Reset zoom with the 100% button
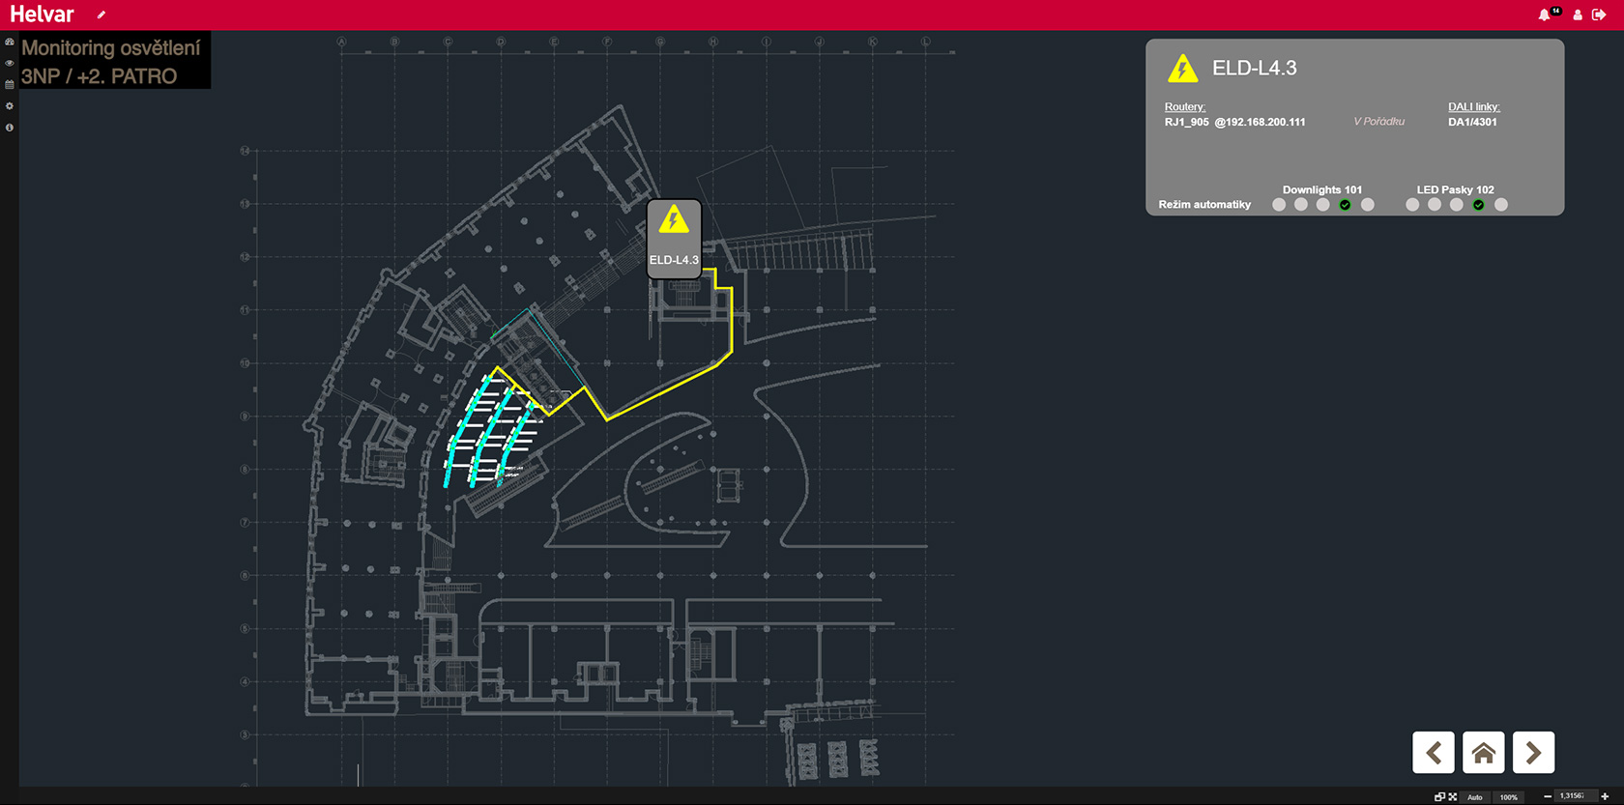This screenshot has height=805, width=1624. point(1508,797)
